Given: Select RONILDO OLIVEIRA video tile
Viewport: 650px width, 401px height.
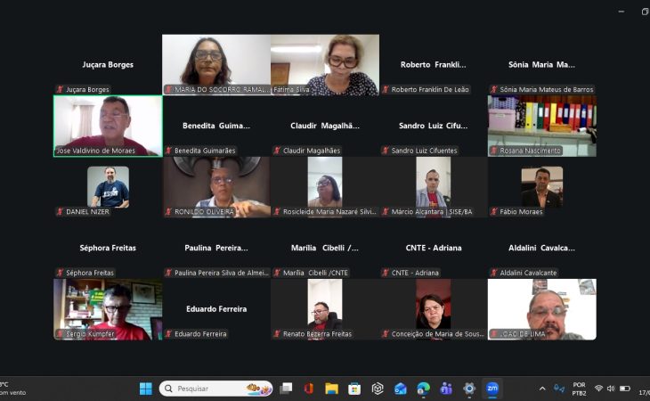Looking at the screenshot, I should tap(216, 187).
